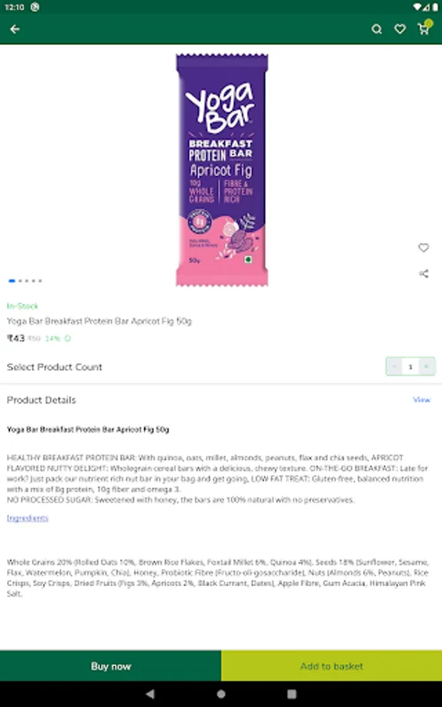
Task: Select the second image carousel dot
Action: [20, 281]
